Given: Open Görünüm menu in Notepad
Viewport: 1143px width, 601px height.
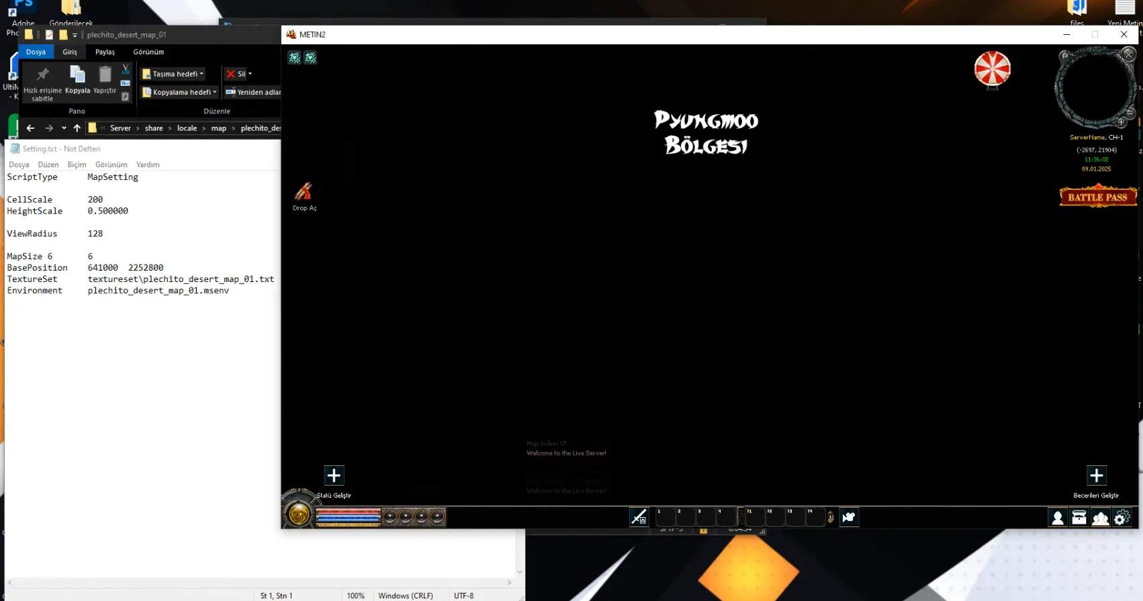Looking at the screenshot, I should [x=111, y=165].
